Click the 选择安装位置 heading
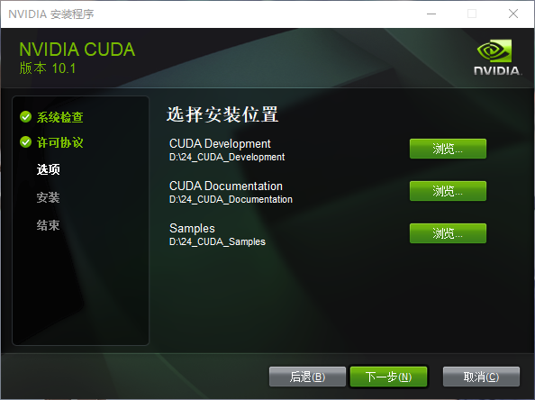Viewport: 535px width, 400px height. [x=222, y=114]
